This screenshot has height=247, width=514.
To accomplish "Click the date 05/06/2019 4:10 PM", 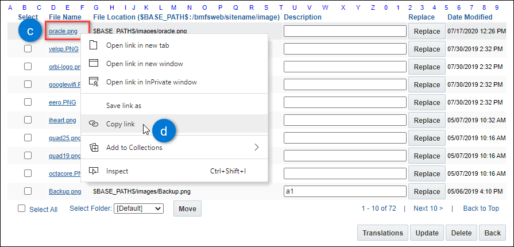I will [475, 191].
